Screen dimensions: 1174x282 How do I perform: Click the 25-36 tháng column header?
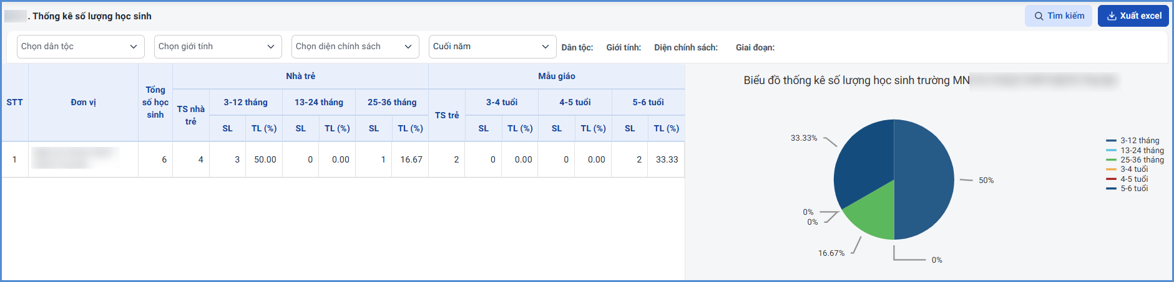pos(392,102)
